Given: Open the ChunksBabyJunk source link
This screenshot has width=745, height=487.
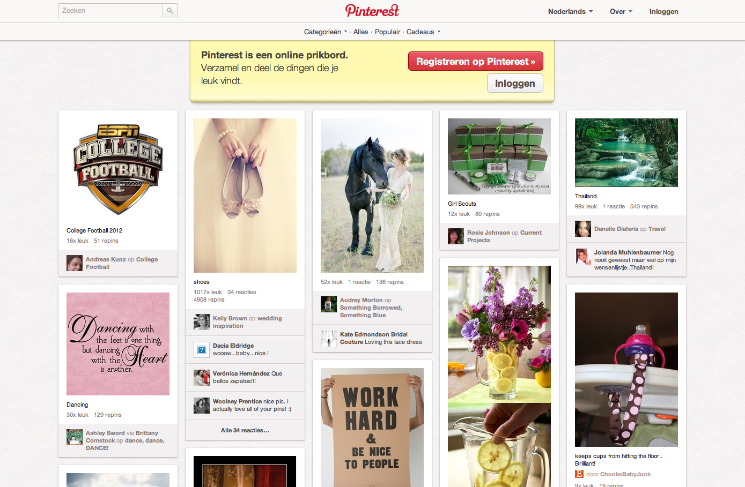Looking at the screenshot, I should point(625,474).
